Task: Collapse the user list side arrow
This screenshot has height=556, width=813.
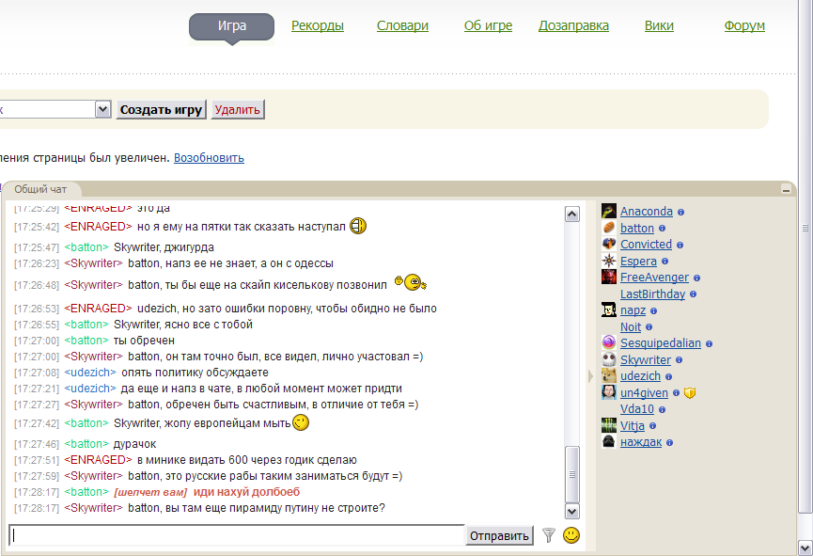Action: 590,376
